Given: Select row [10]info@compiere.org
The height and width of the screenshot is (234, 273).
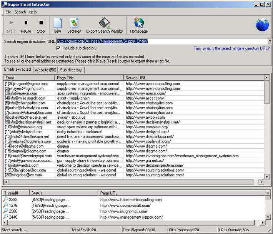Looking at the screenshot, I should pos(134,127).
